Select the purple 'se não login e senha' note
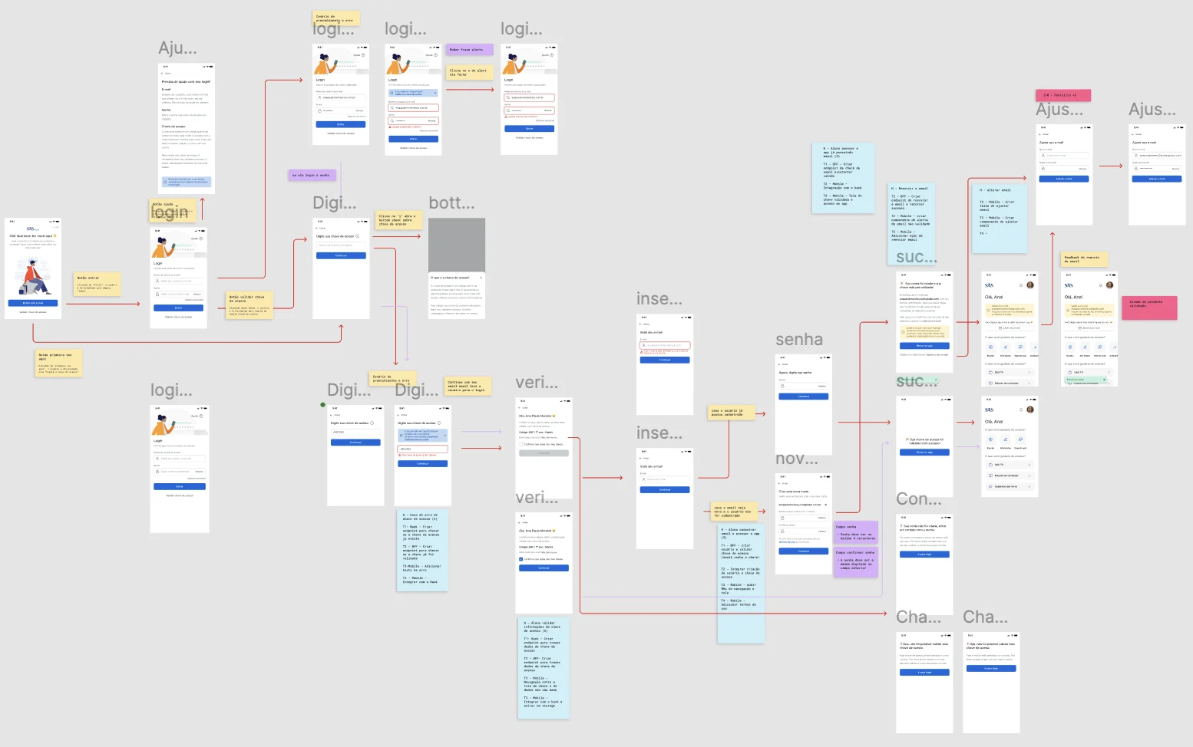The width and height of the screenshot is (1193, 747). click(x=312, y=175)
